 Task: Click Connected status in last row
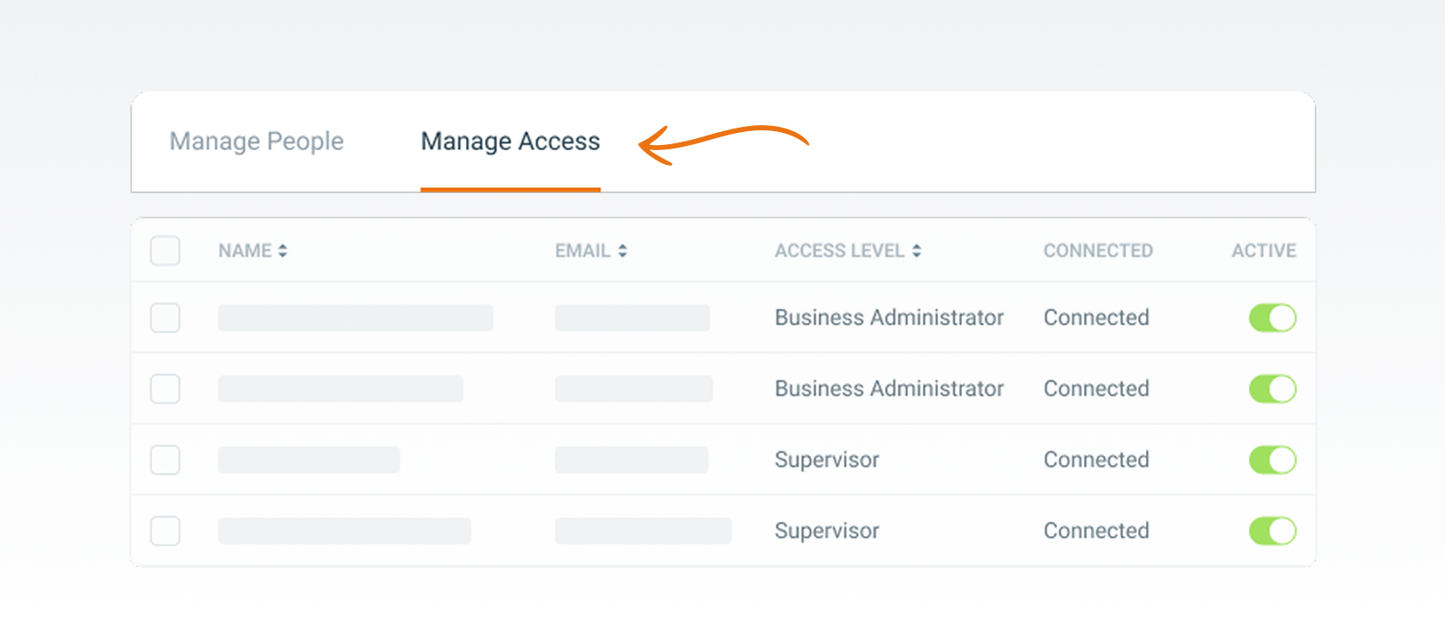click(1096, 531)
